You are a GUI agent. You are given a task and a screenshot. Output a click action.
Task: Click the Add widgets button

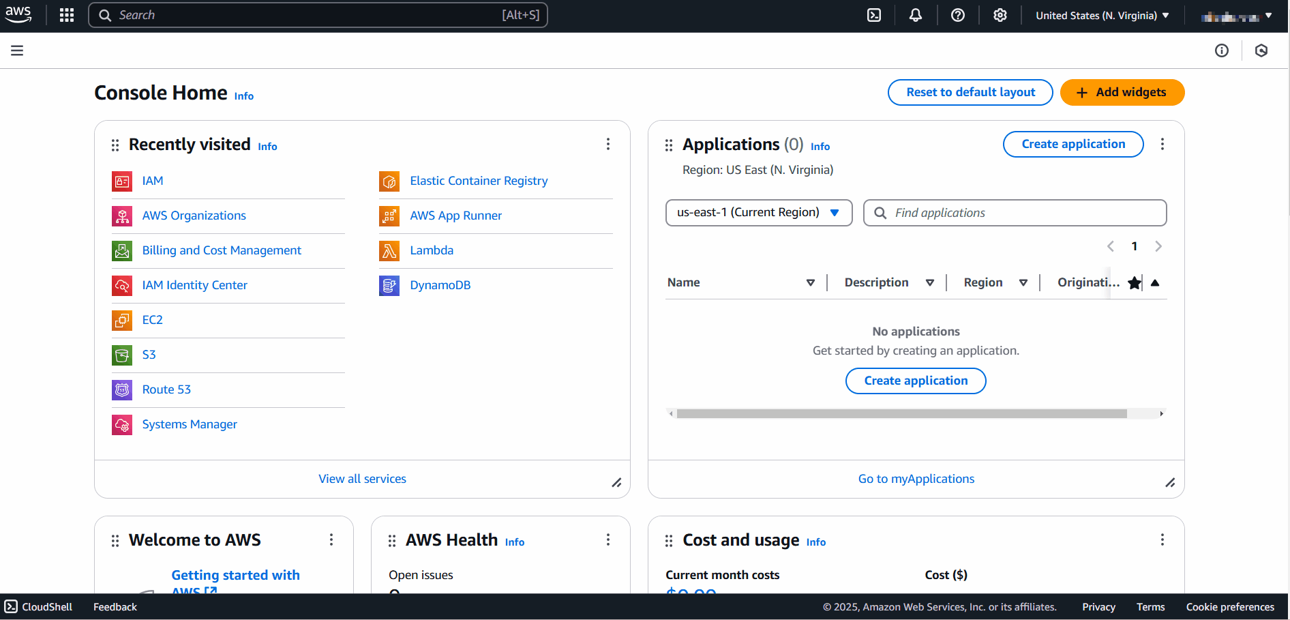[x=1122, y=93]
